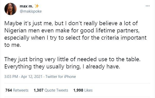
Task: Click the sparkle emoji beside max m.
Action: click(x=37, y=6)
